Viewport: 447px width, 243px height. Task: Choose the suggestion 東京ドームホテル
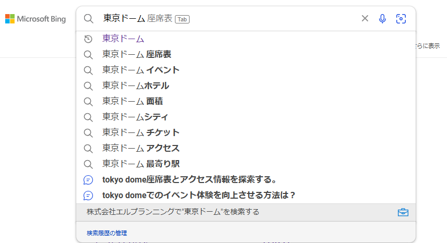coord(246,86)
